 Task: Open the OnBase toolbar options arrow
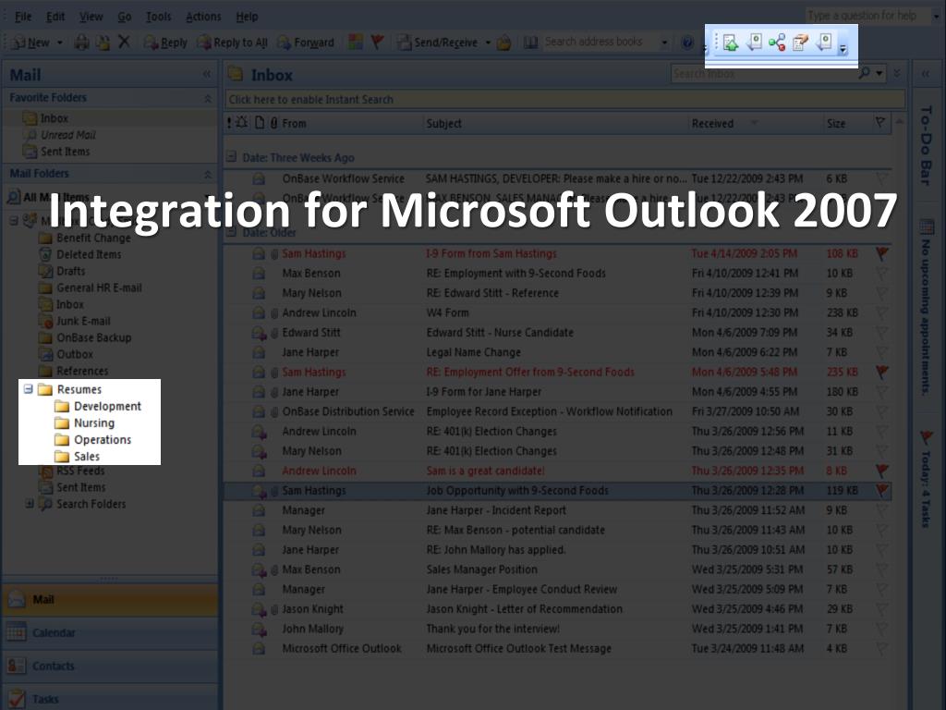(x=843, y=49)
